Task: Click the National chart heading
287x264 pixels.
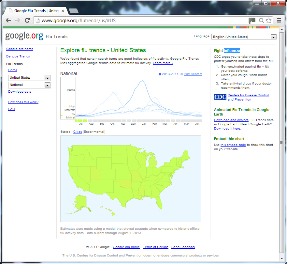Action: [x=69, y=73]
